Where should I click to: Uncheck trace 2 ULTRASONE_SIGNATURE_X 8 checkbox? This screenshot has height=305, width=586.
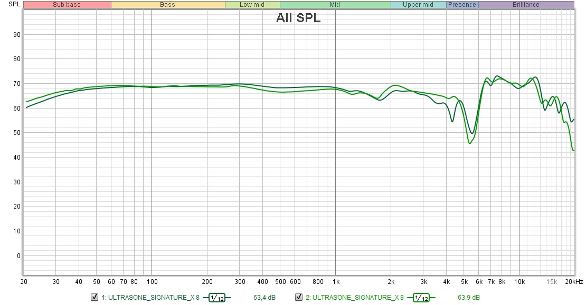(x=299, y=297)
